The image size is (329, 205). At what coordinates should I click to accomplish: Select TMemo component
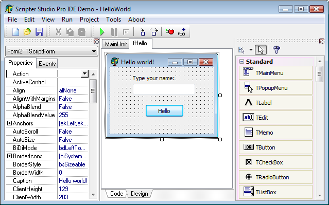coord(275,133)
